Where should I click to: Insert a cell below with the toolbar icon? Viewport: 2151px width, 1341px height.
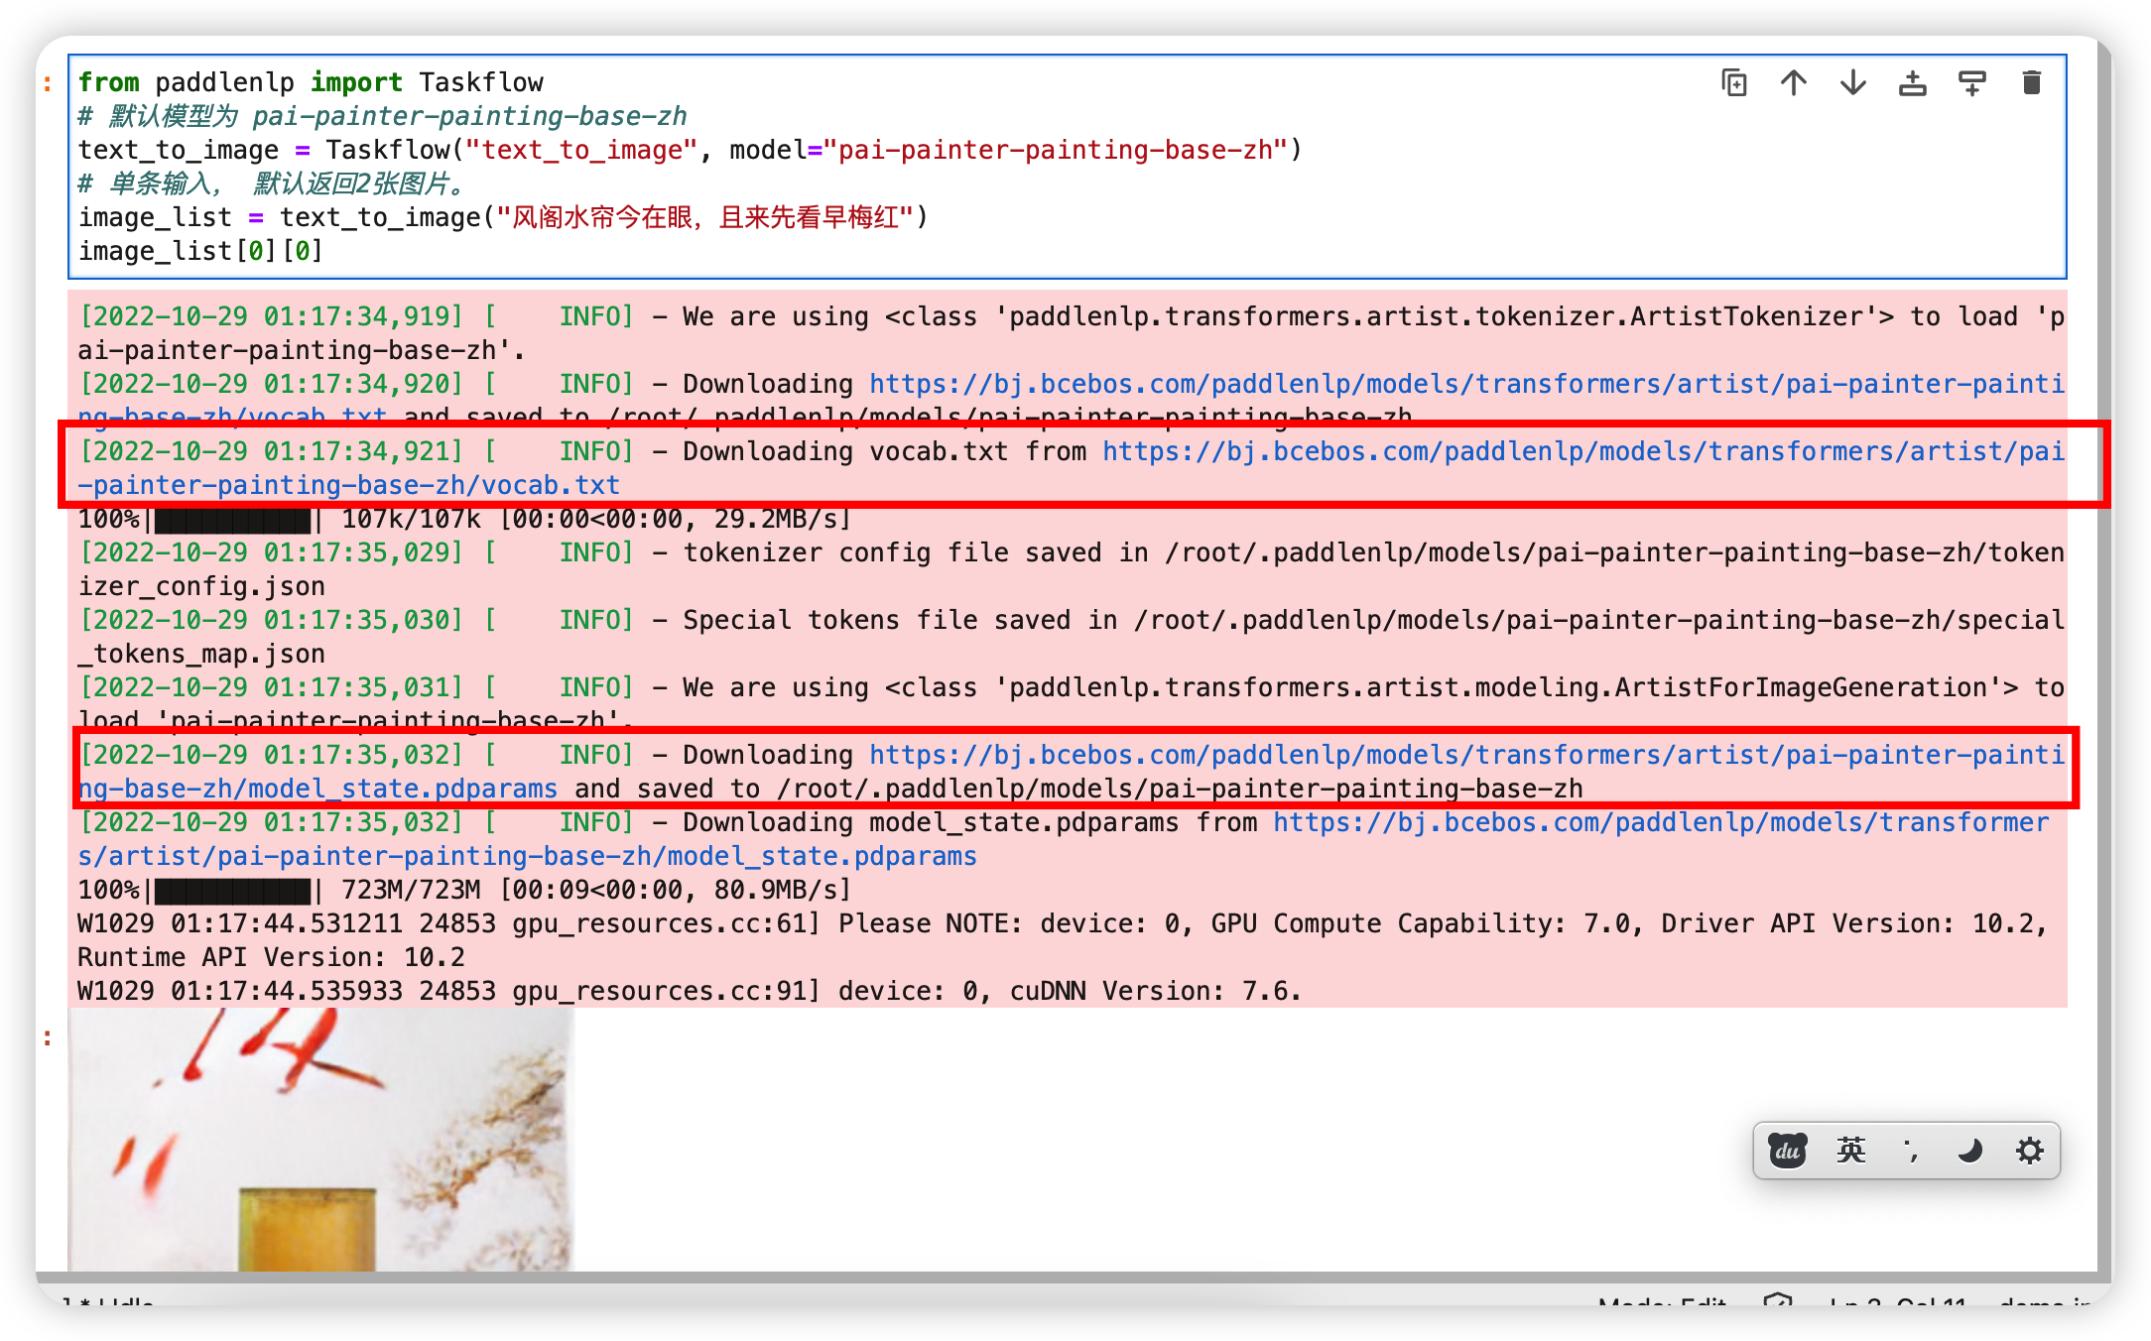[x=1971, y=83]
